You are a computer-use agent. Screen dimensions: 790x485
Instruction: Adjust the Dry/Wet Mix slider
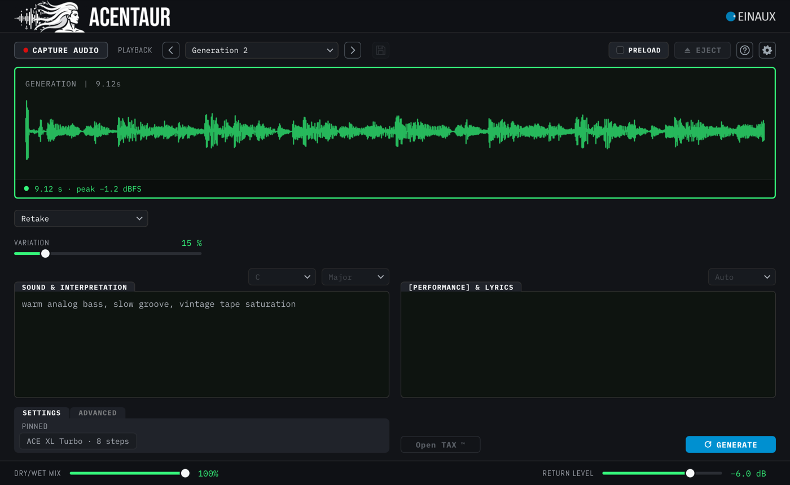point(130,473)
